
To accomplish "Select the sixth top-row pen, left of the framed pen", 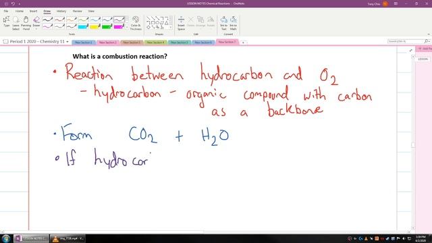I will [x=107, y=20].
